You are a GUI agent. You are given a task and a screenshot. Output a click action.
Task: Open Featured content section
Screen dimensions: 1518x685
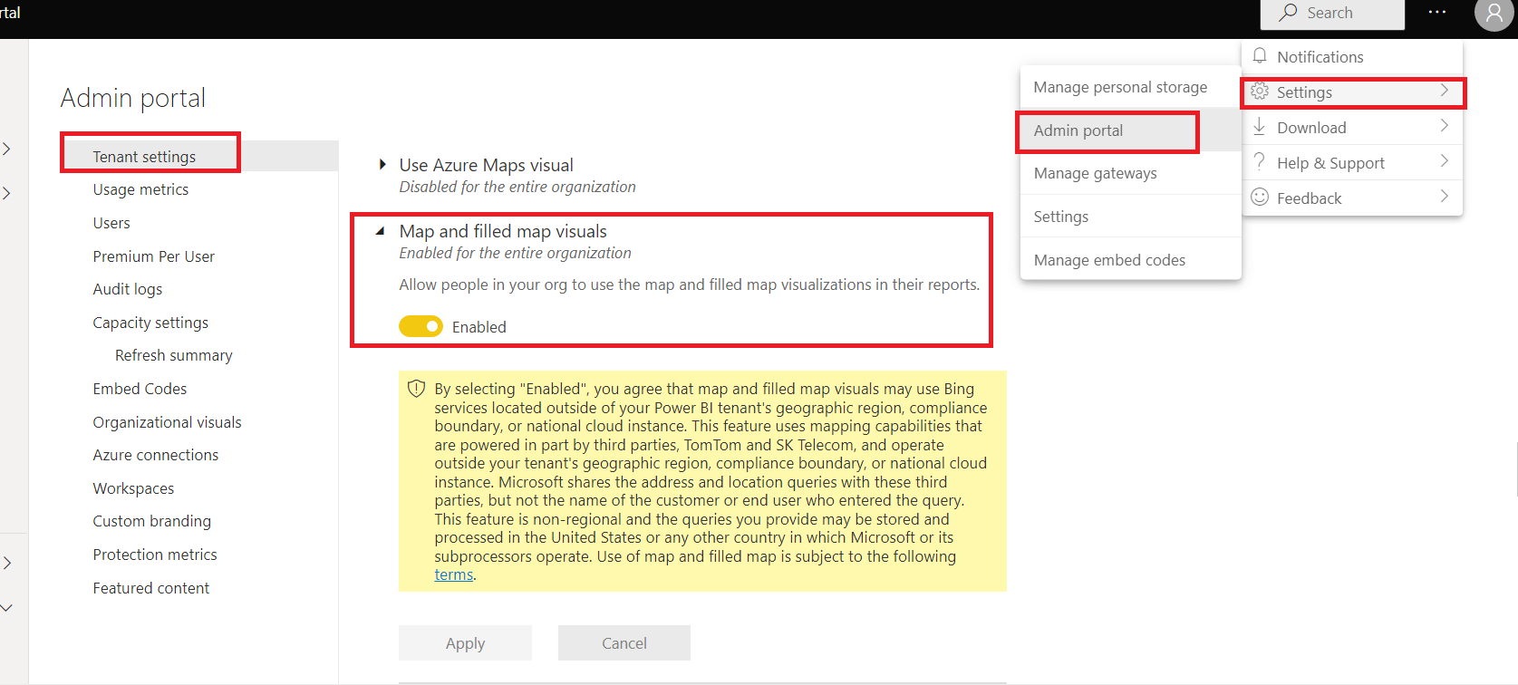click(x=150, y=588)
